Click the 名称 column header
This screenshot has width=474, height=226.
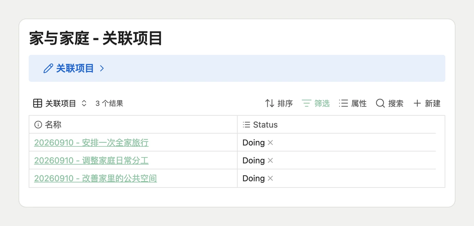133,124
